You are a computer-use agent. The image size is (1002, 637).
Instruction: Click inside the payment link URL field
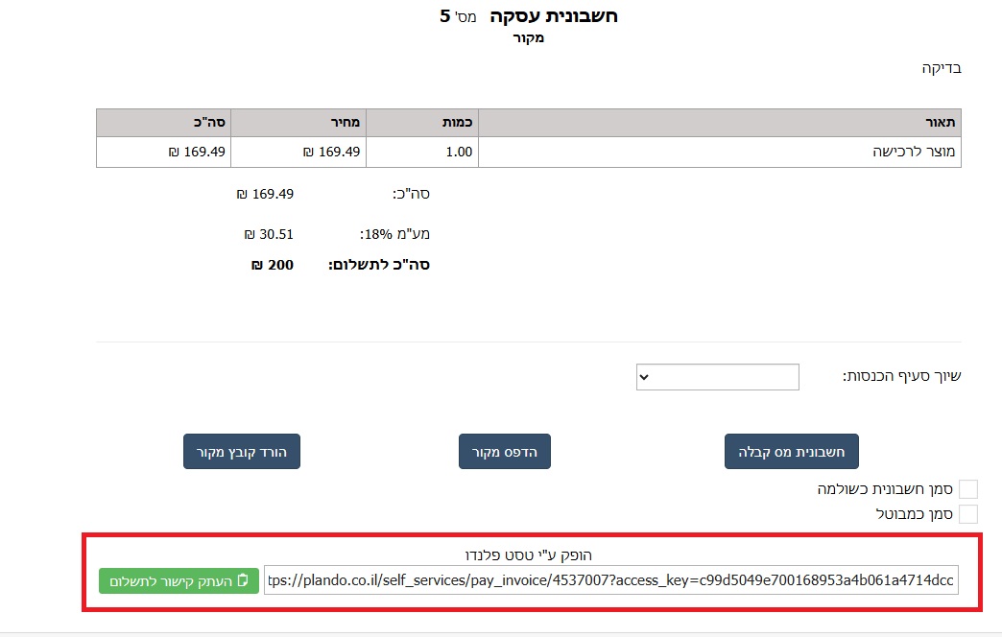tap(610, 580)
